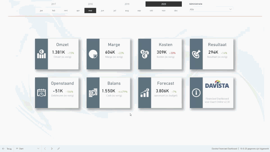Select the month dec in slicer

[x=176, y=11]
